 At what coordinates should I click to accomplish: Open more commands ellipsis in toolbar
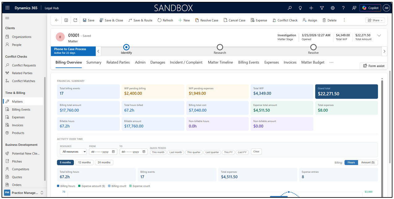(344, 20)
